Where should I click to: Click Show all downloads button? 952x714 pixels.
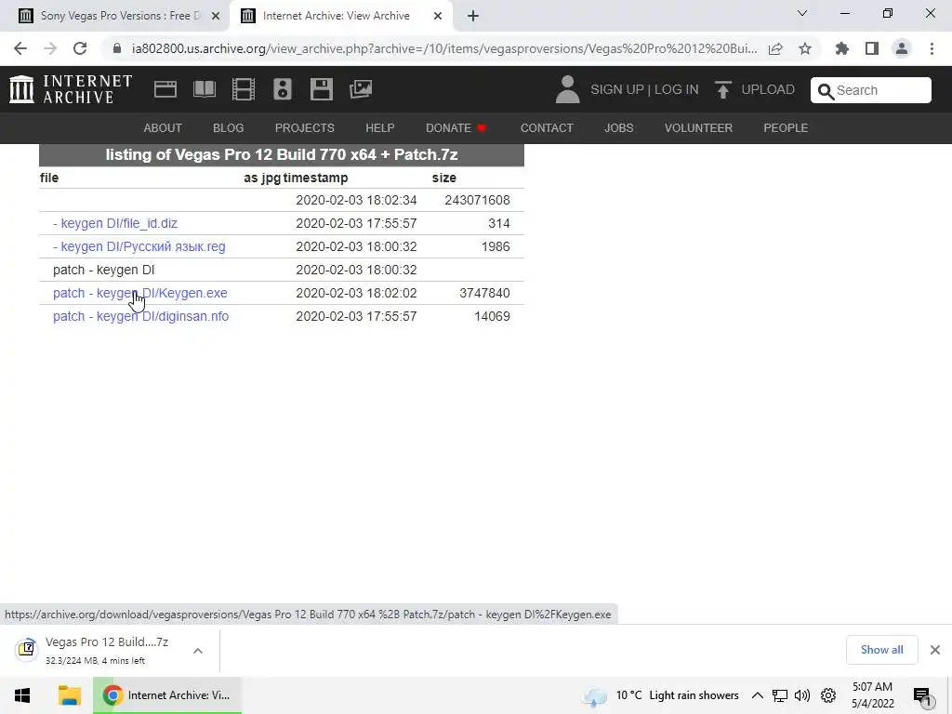click(881, 650)
